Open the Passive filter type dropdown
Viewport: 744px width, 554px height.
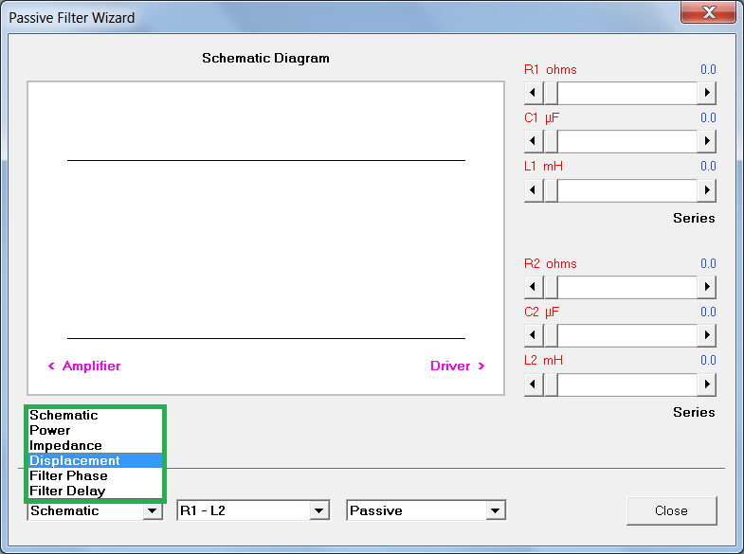[x=496, y=510]
